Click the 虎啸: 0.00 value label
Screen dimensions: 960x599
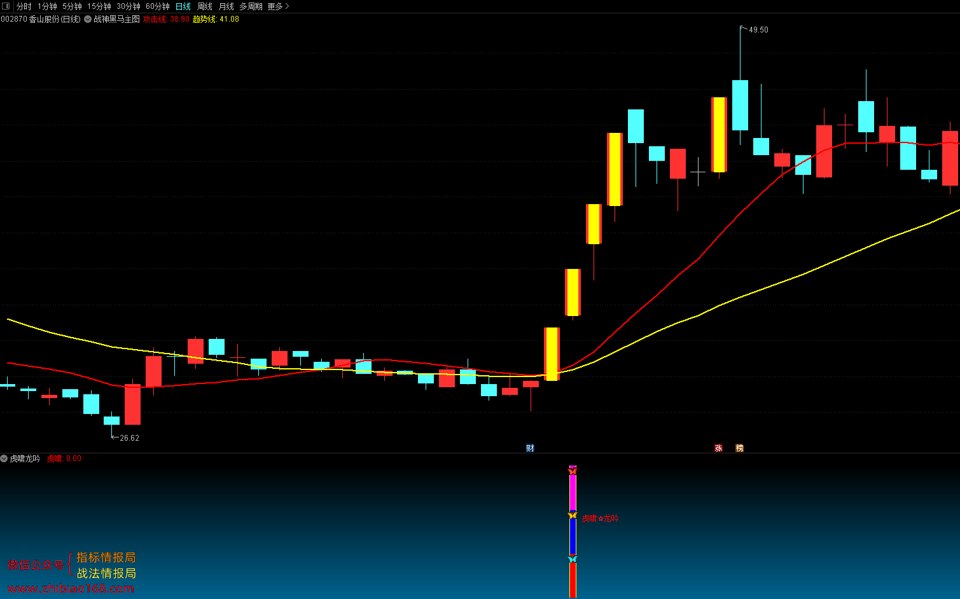click(x=64, y=458)
